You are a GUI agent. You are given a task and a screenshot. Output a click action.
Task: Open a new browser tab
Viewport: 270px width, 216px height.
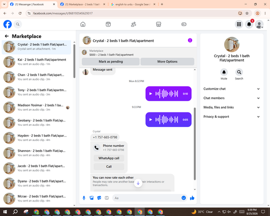click(x=162, y=4)
